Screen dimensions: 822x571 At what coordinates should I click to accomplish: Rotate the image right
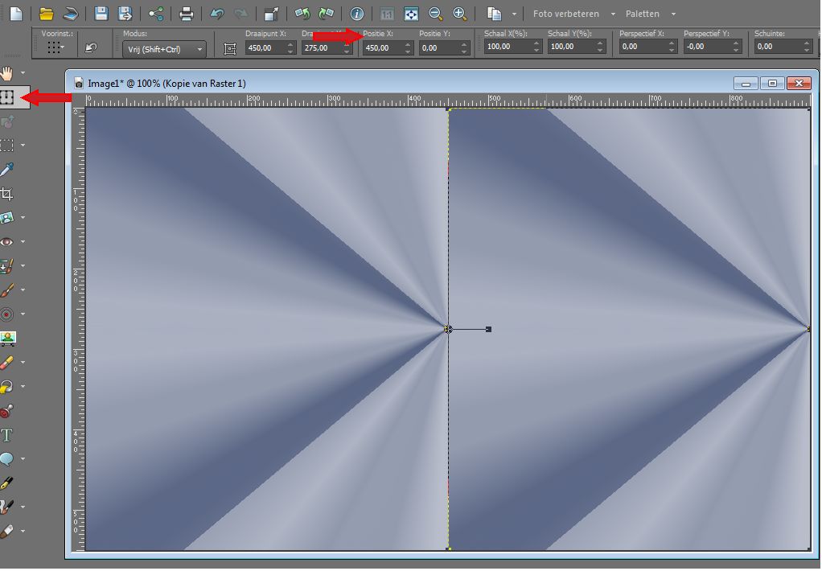[x=326, y=14]
